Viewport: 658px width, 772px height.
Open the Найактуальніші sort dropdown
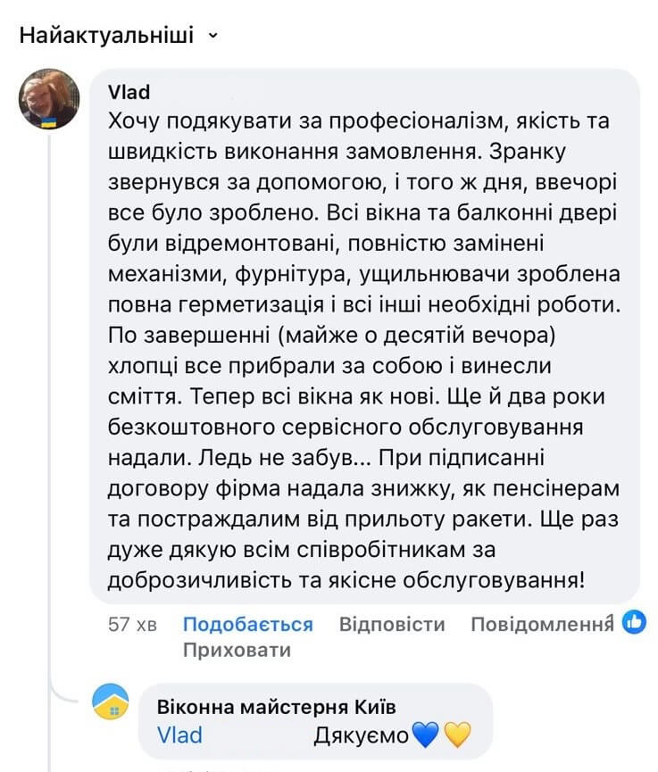tap(118, 36)
